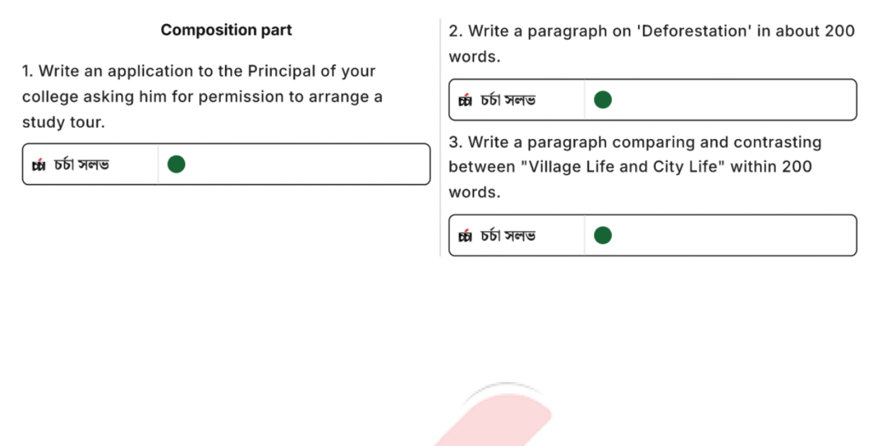Click the Chorcha logo under study tour question

pyautogui.click(x=39, y=165)
